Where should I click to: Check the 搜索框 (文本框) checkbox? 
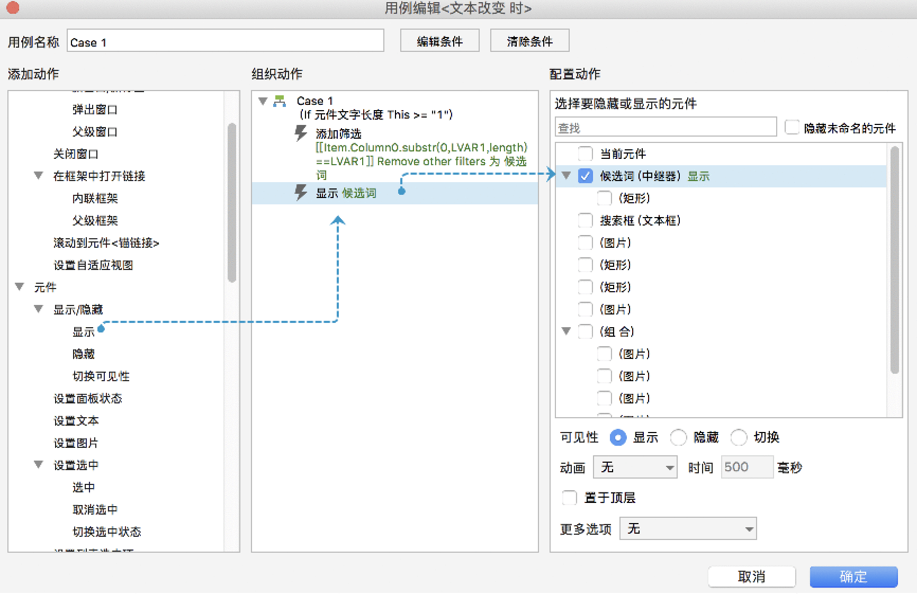click(585, 220)
